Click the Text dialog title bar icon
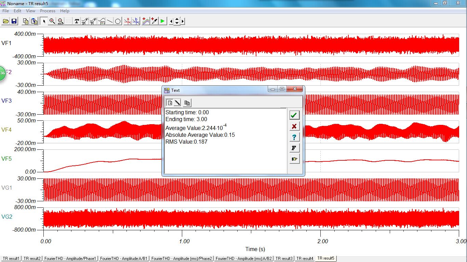 click(x=167, y=90)
